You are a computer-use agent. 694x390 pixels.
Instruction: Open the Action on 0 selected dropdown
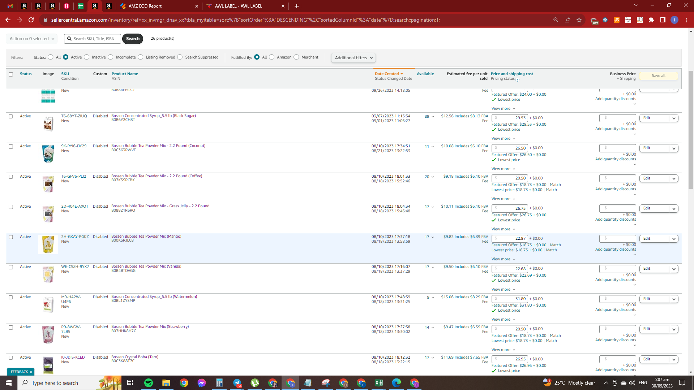[x=32, y=39]
